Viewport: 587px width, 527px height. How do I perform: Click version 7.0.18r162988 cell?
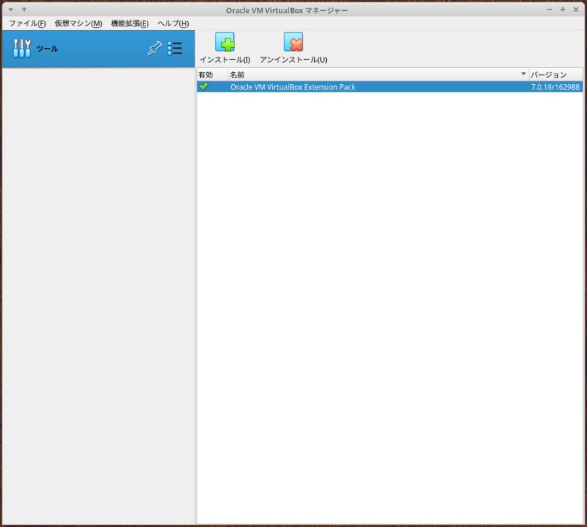(x=555, y=87)
